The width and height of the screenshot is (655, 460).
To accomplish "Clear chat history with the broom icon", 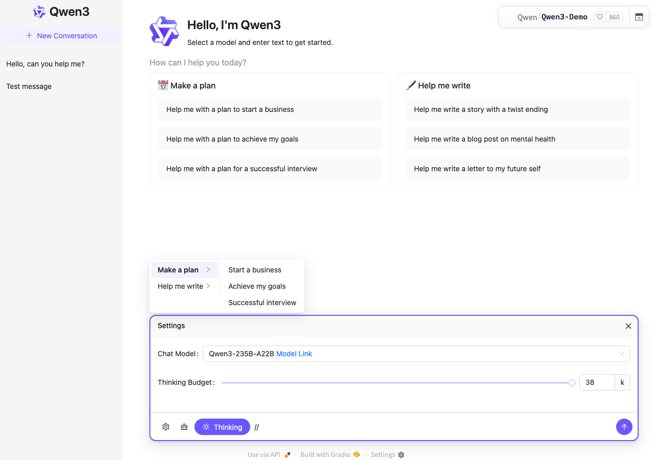I will (x=184, y=427).
